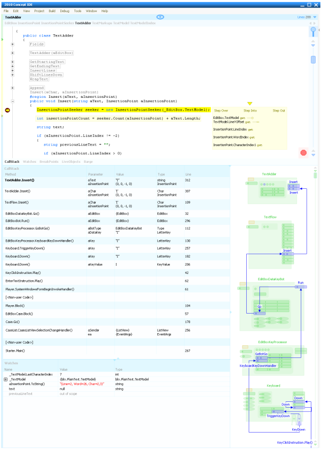Click the previousLineText watch entry
Image resolution: width=323 pixels, height=450 pixels.
(x=21, y=394)
